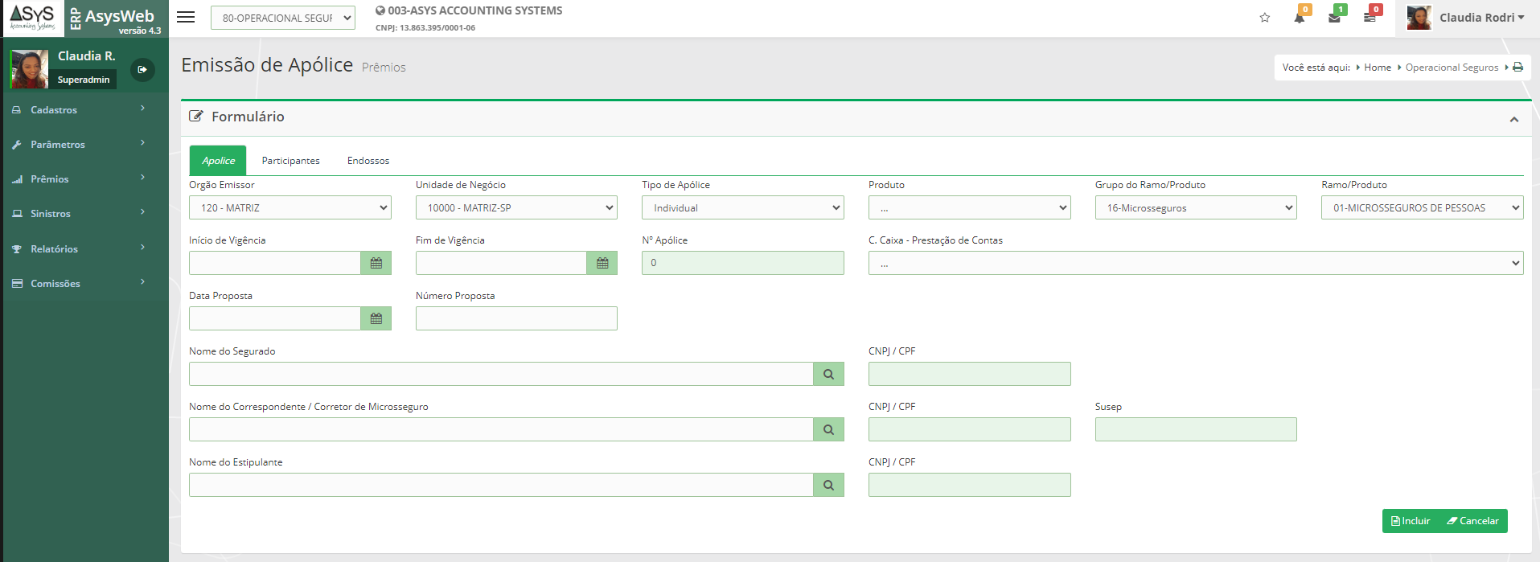Search for Nome do Segurado using magnifier
Image resolution: width=1540 pixels, height=562 pixels.
(828, 374)
